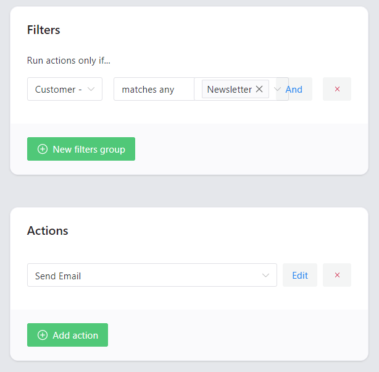Click the 'Run actions only if...' label

[x=69, y=61]
